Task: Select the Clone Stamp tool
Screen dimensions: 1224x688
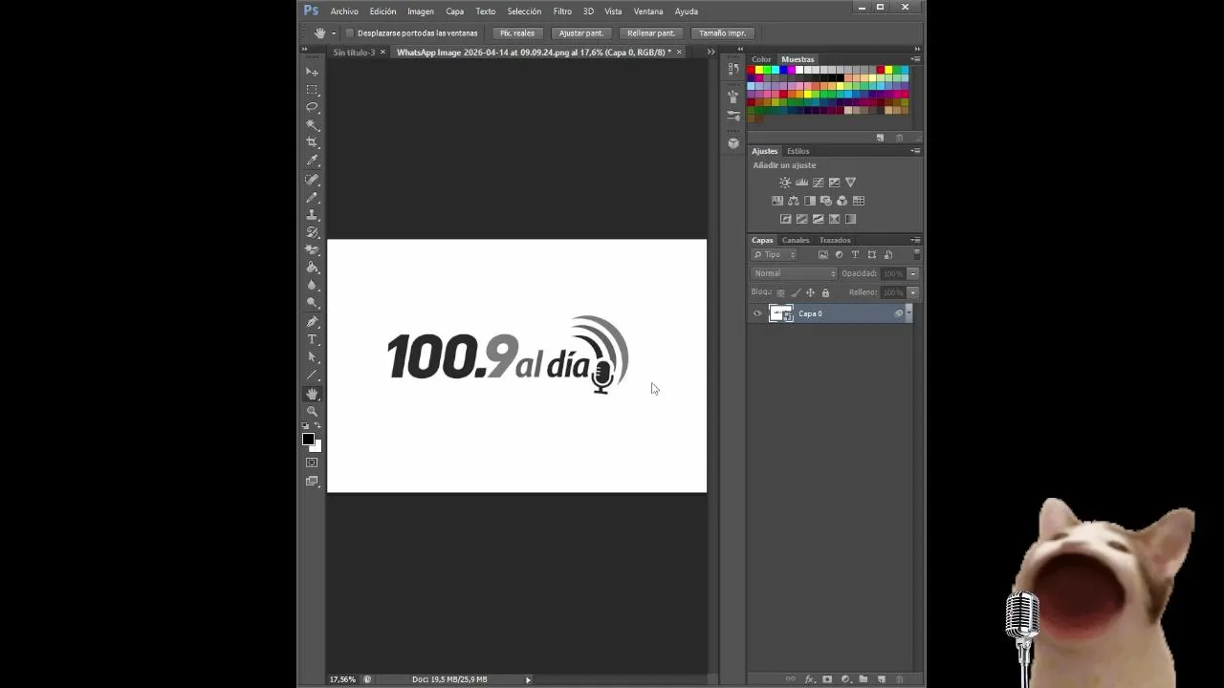Action: [312, 214]
